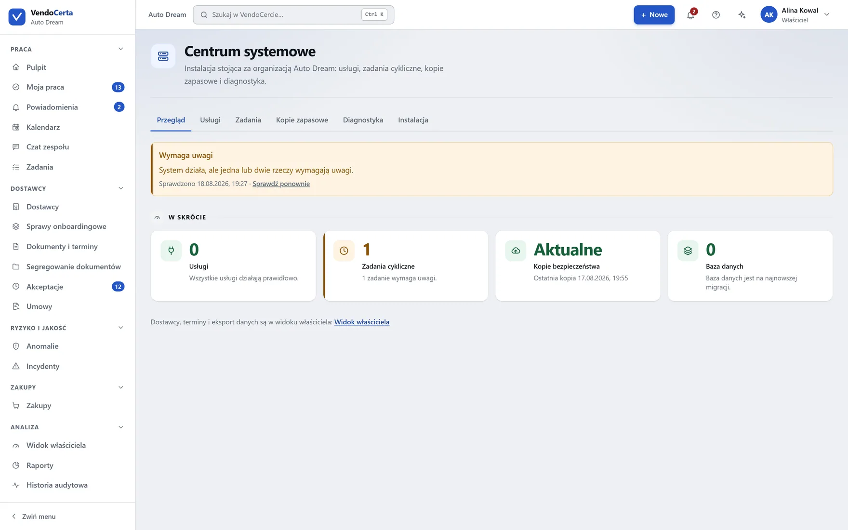Create new item with Nowe button
The image size is (848, 530).
pos(654,15)
